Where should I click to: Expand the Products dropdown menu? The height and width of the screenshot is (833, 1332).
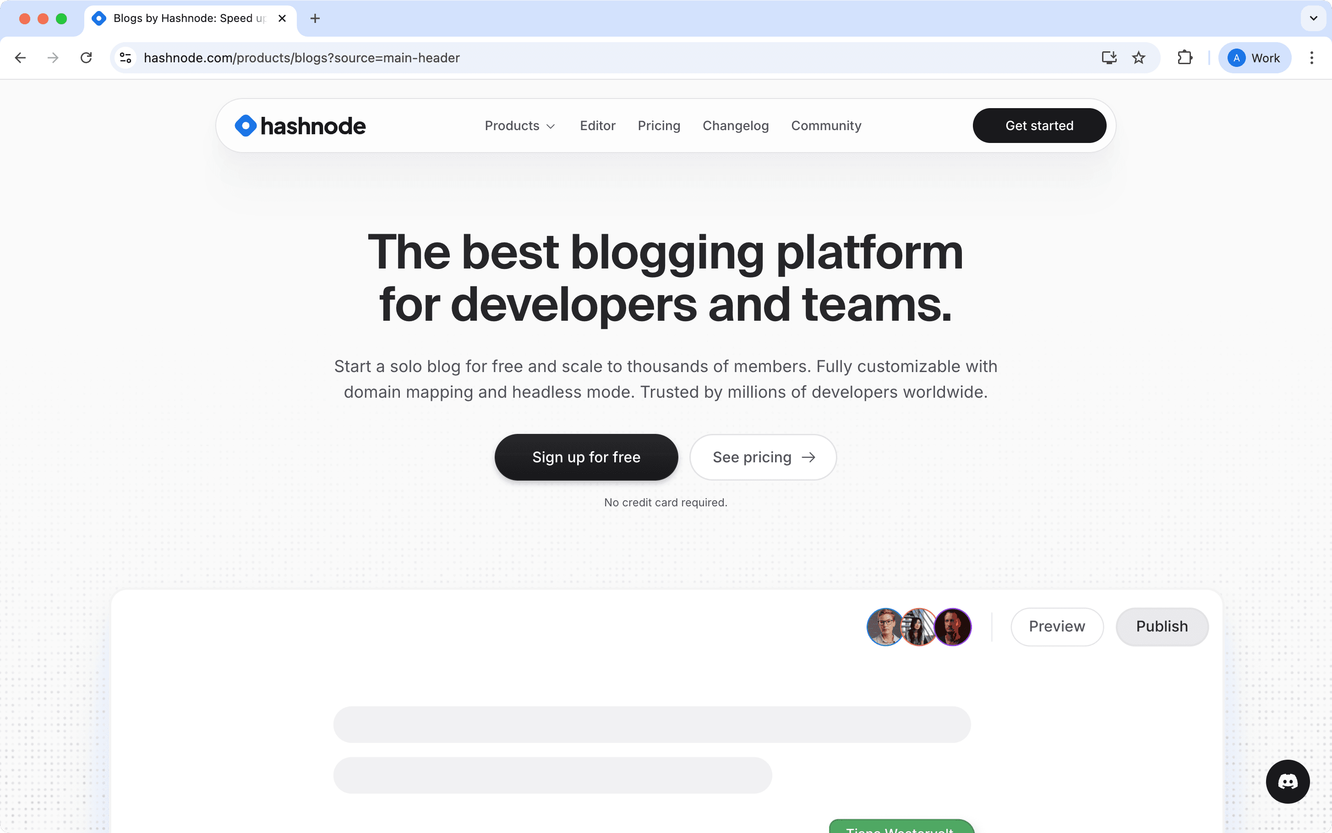coord(520,126)
